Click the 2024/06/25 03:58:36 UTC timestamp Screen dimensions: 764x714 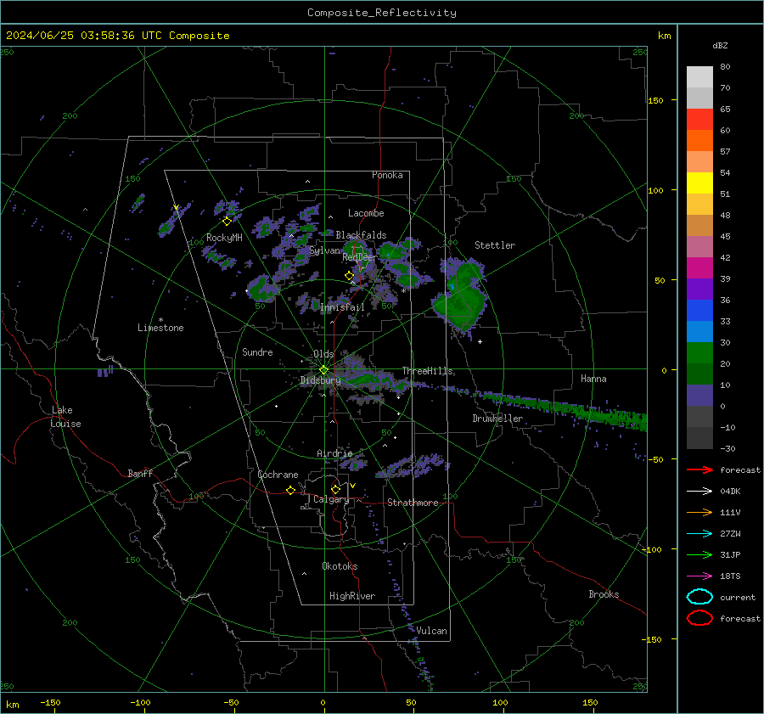point(117,36)
